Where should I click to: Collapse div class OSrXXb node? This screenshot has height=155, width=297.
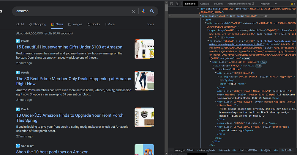pos(216,126)
